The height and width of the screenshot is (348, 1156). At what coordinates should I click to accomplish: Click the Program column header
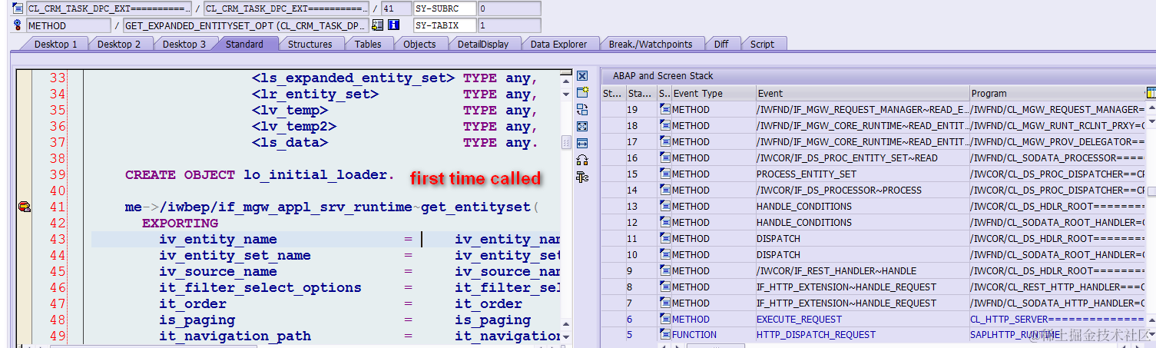click(x=1057, y=93)
